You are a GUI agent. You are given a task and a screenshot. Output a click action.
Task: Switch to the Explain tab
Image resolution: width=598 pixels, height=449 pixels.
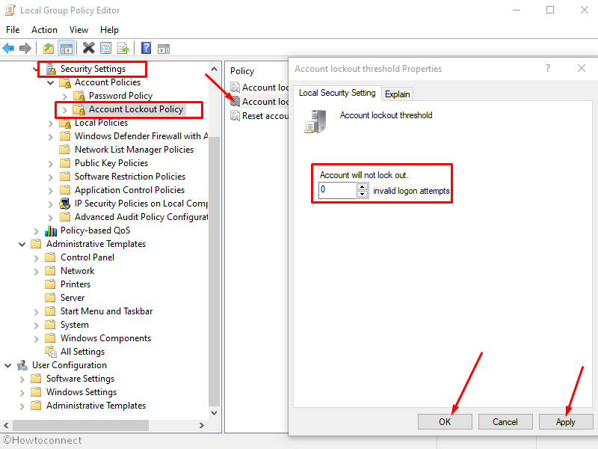[397, 94]
